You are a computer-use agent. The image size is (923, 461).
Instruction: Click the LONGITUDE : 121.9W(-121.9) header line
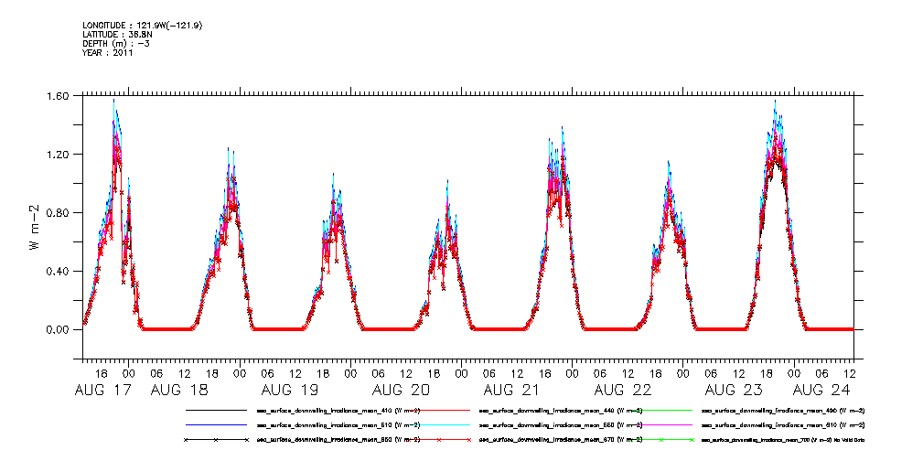pos(144,26)
